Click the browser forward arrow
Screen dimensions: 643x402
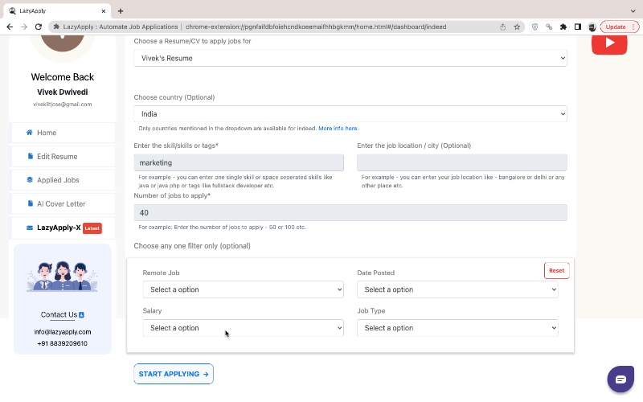[24, 27]
